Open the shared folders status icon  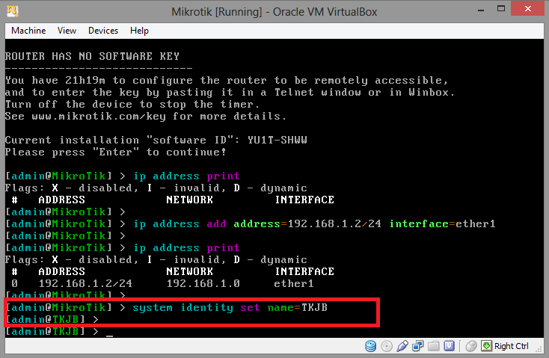pyautogui.click(x=433, y=346)
